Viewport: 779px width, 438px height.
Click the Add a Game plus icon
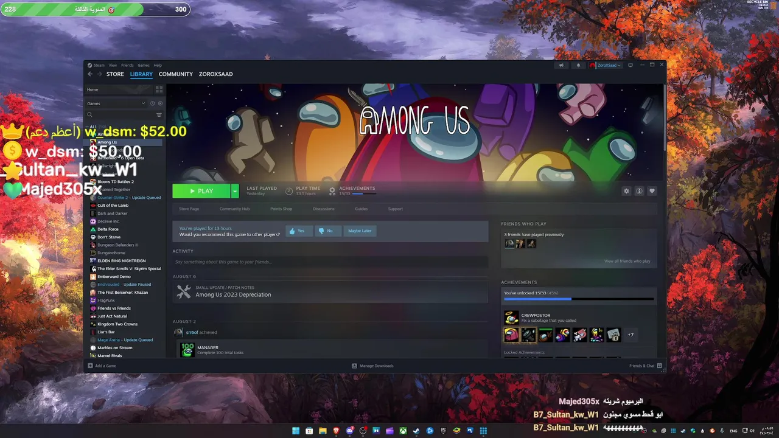pyautogui.click(x=90, y=366)
